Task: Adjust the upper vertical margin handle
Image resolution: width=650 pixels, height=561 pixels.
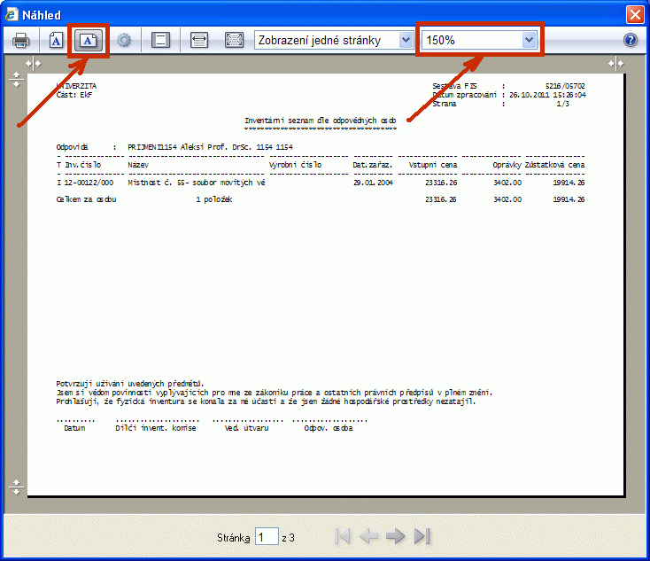Action: tap(16, 79)
